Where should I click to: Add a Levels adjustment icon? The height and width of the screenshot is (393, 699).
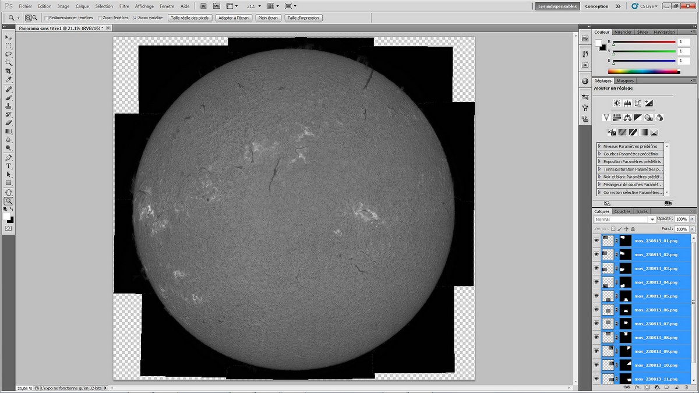[627, 103]
